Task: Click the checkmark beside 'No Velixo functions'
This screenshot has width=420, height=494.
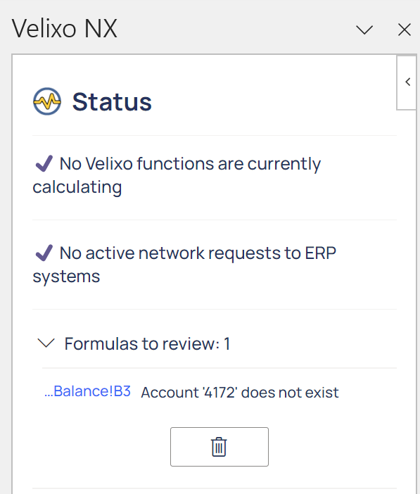Action: click(x=44, y=163)
